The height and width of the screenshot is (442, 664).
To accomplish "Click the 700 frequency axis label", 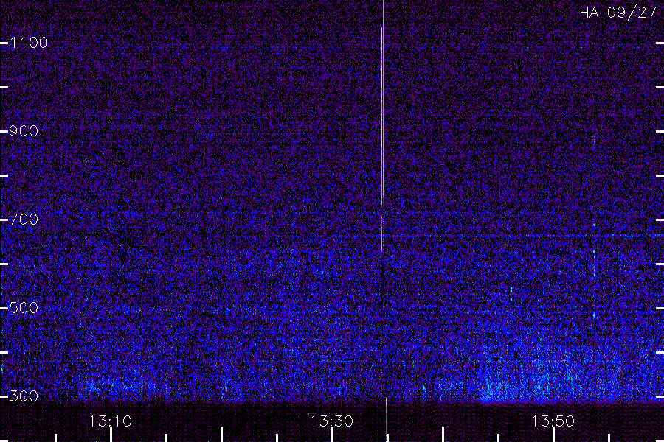I will click(x=24, y=220).
